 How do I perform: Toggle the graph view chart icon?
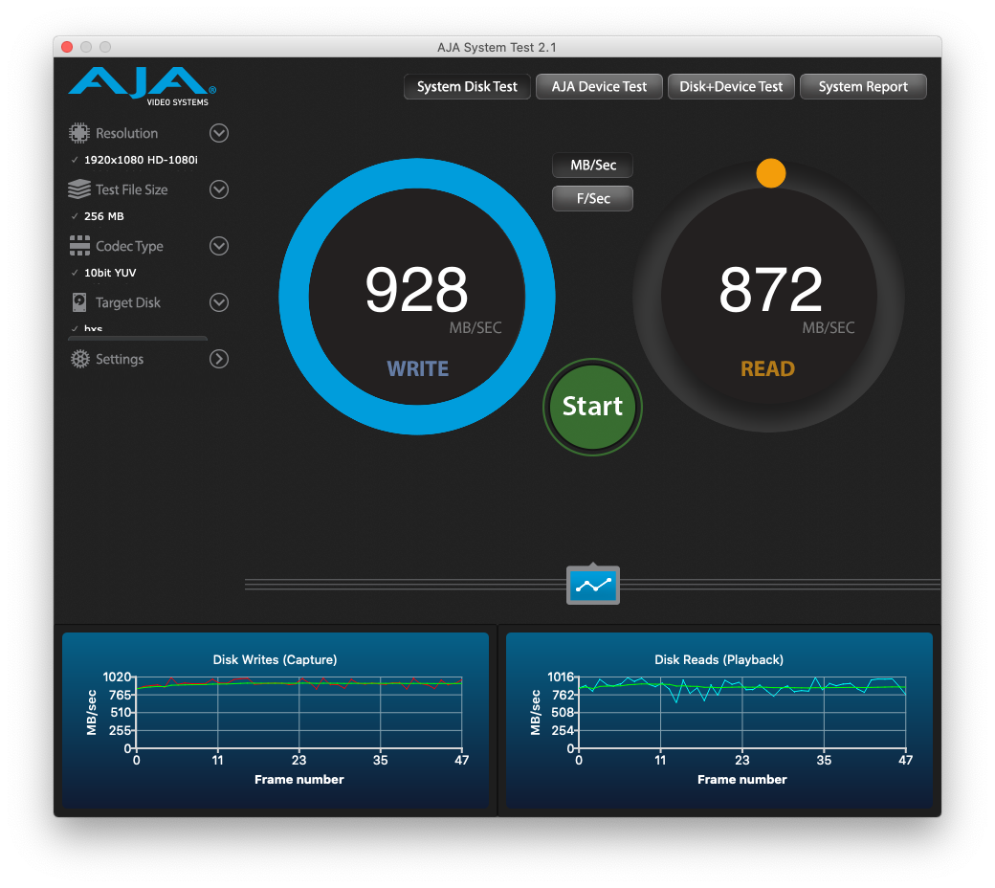pos(592,586)
